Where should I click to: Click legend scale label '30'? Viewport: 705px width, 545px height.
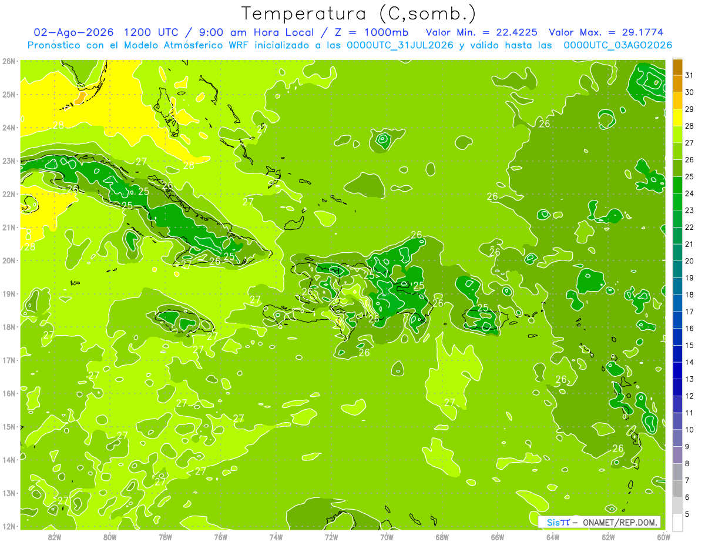coord(690,92)
